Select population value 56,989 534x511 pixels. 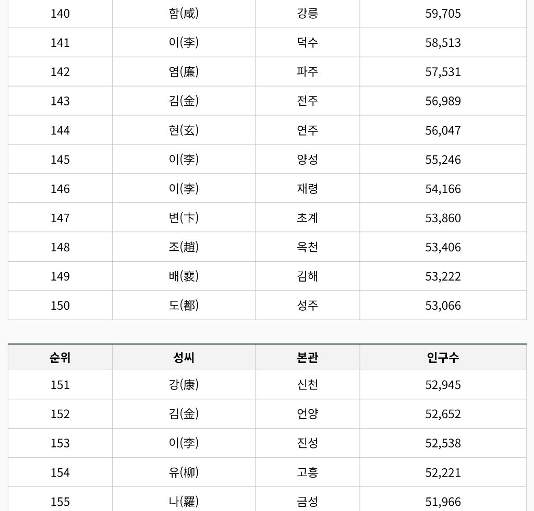[443, 101]
